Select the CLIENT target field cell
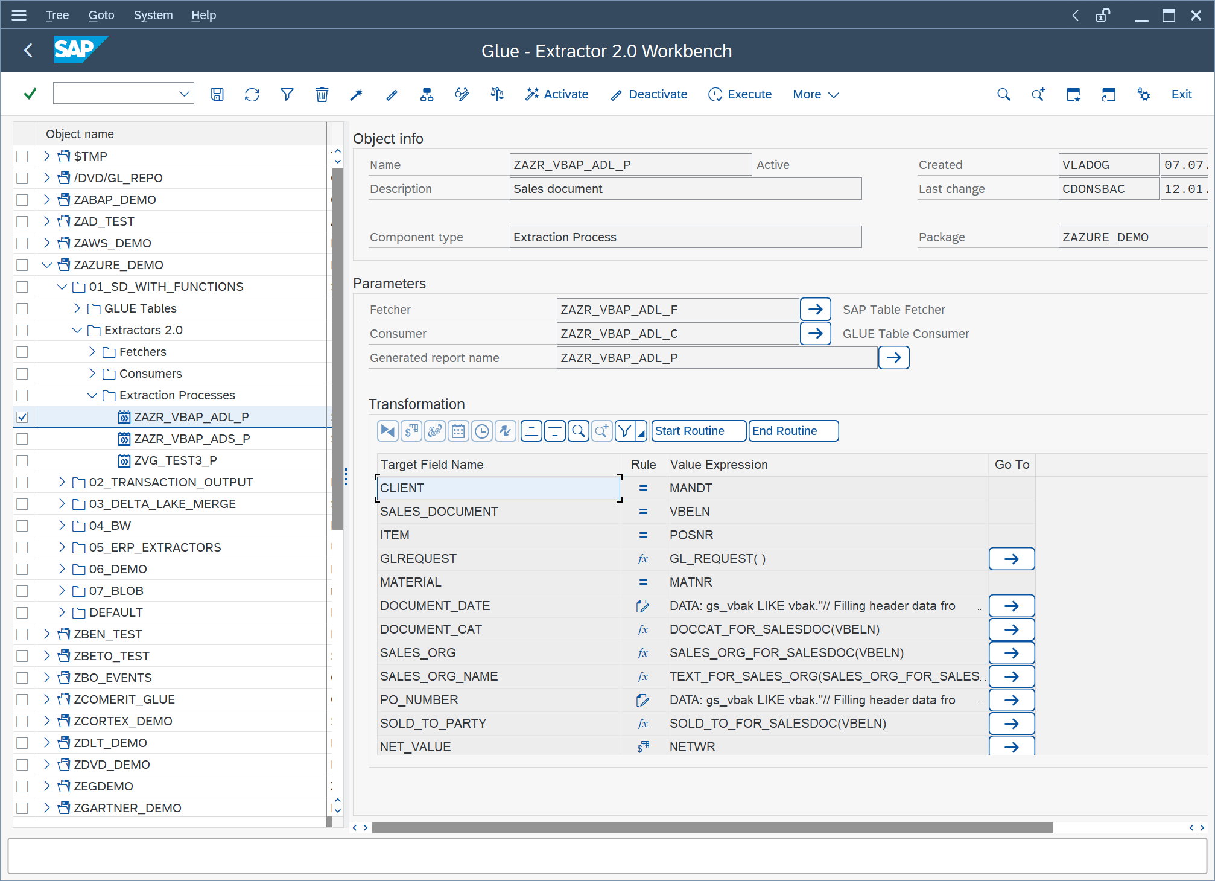The image size is (1215, 881). pyautogui.click(x=498, y=488)
